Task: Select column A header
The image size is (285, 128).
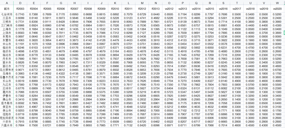Action: point(7,3)
